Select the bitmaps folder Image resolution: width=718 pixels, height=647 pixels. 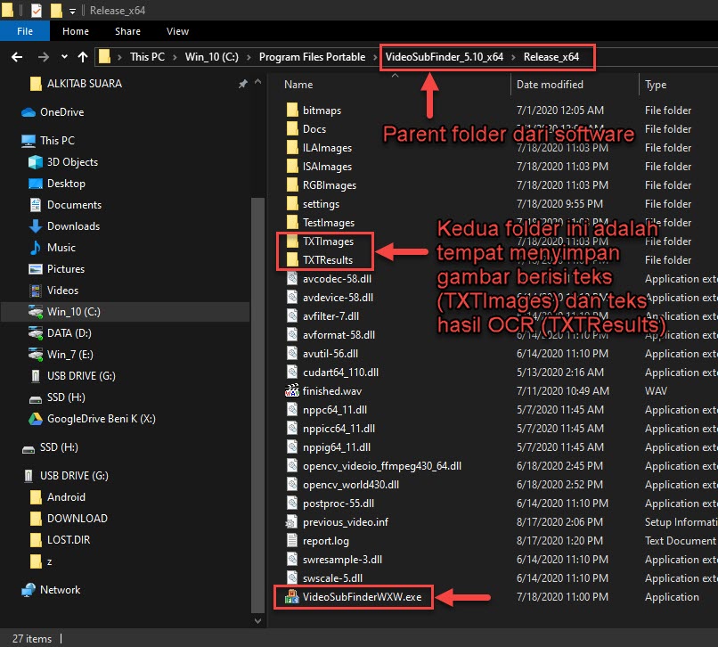322,111
